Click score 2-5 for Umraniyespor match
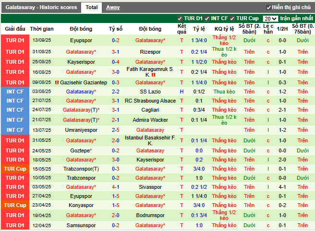 116,130
